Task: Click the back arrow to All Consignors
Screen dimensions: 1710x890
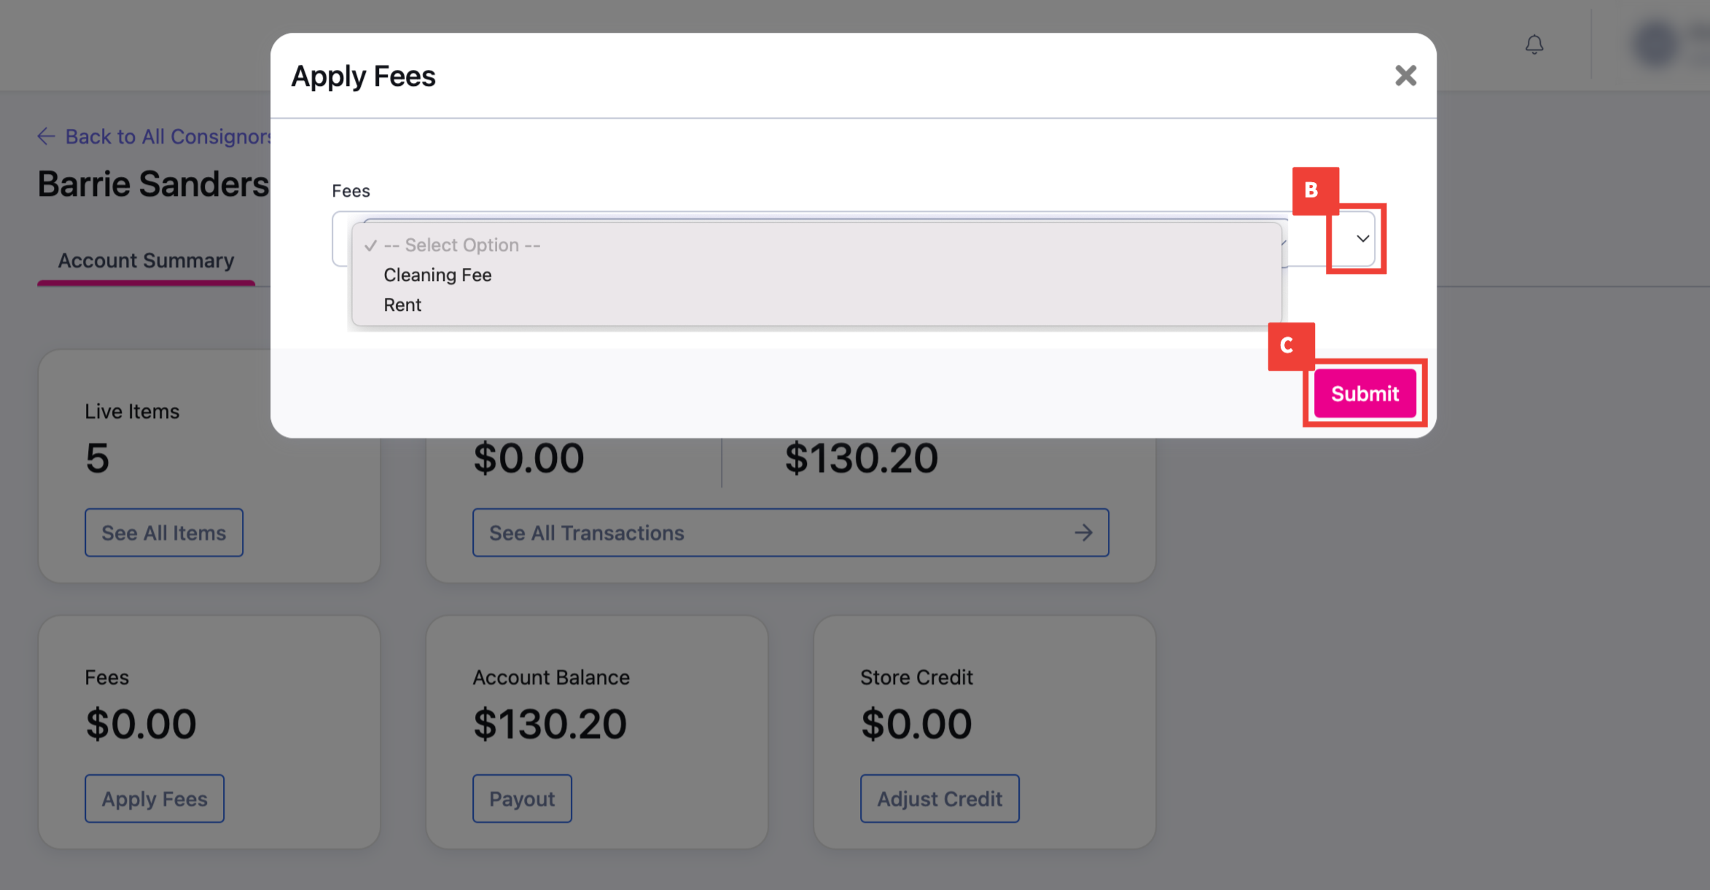Action: [46, 136]
